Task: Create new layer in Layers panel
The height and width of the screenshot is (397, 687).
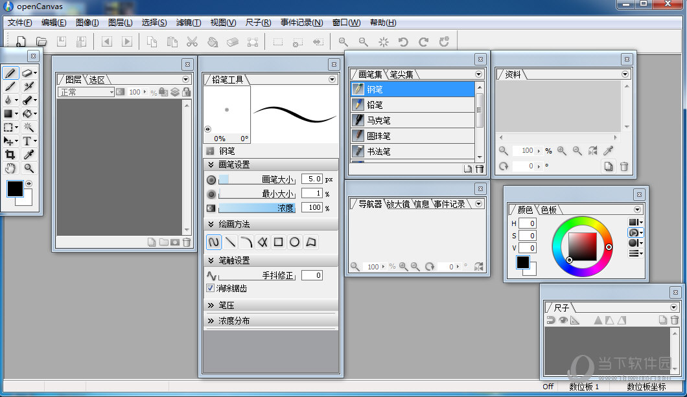Action: (152, 242)
